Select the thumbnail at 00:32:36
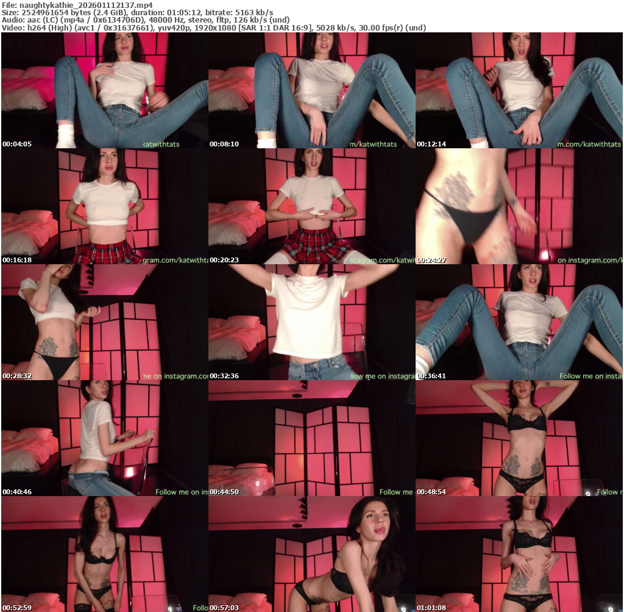 point(311,322)
